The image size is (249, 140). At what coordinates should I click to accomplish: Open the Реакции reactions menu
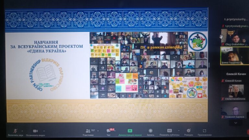[x=188, y=132]
